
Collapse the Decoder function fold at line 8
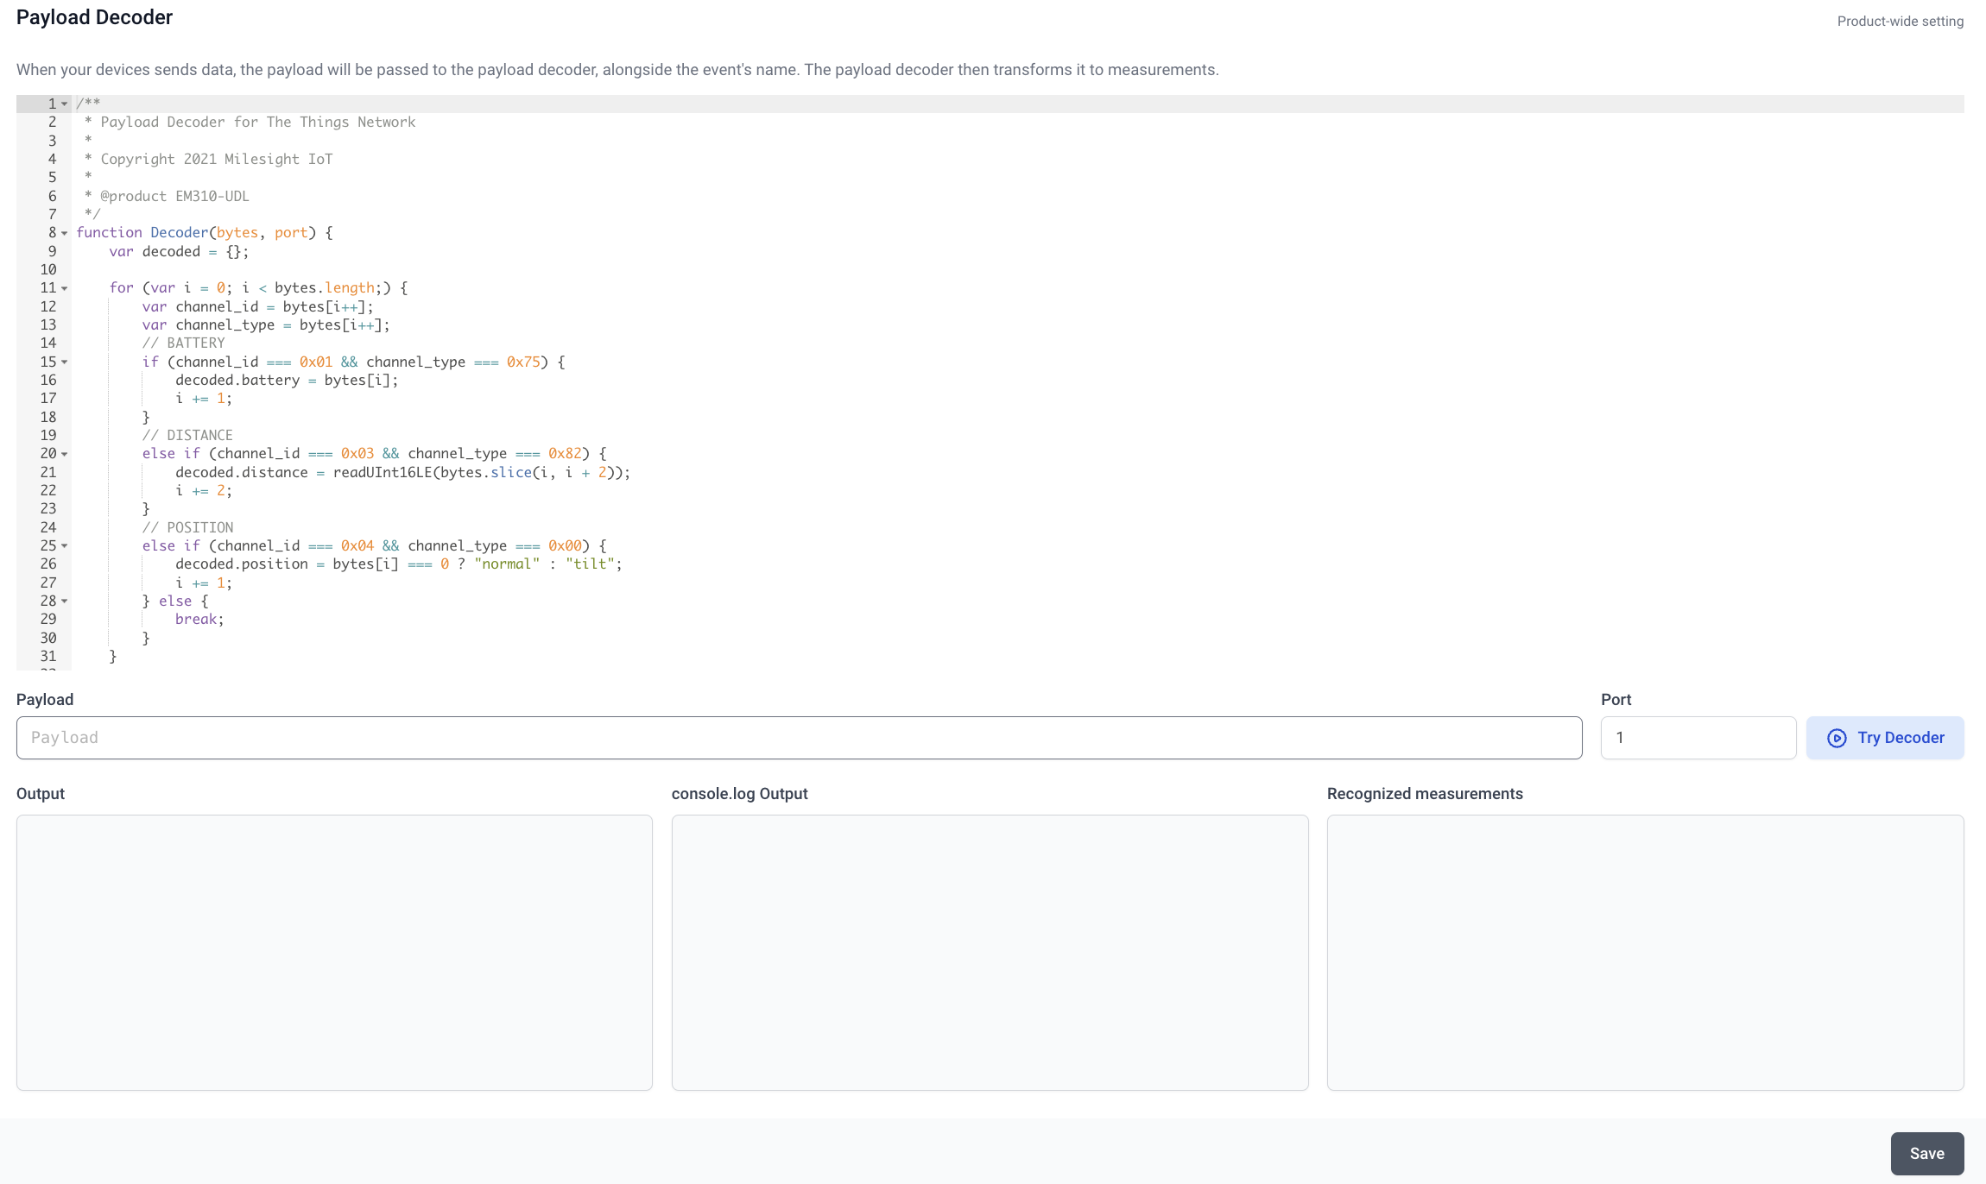click(65, 233)
